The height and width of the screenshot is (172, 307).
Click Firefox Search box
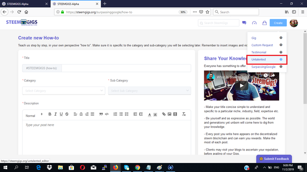(x=236, y=12)
